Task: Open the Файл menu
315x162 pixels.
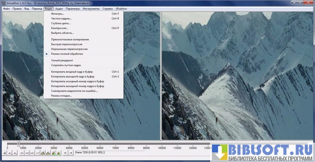Action: click(x=6, y=8)
